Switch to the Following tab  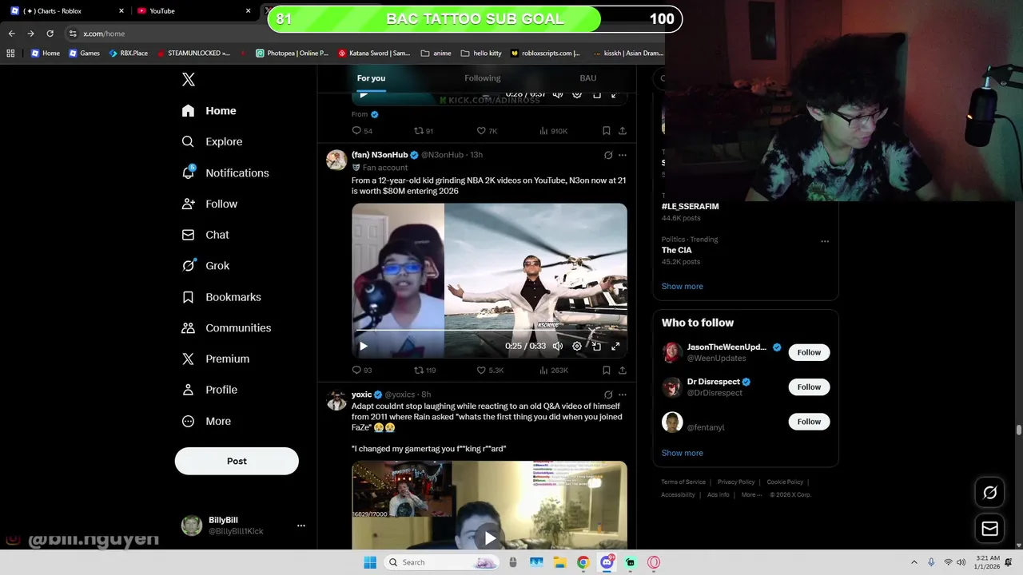pos(483,78)
